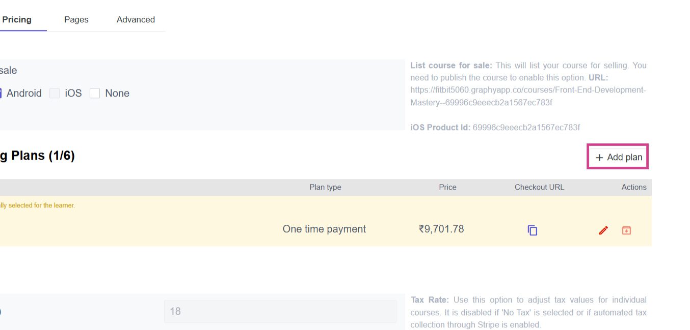This screenshot has height=330, width=690.
Task: Click the plus icon beside Add plan
Action: pos(599,158)
